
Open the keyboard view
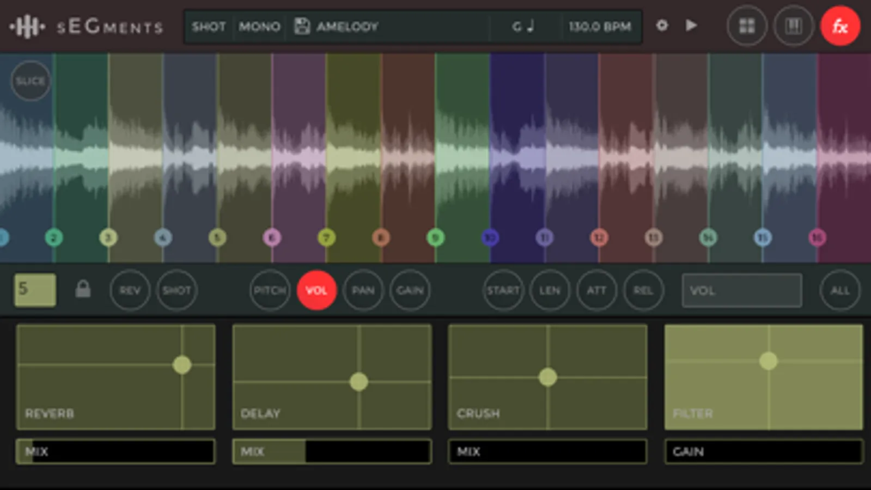[x=793, y=26]
